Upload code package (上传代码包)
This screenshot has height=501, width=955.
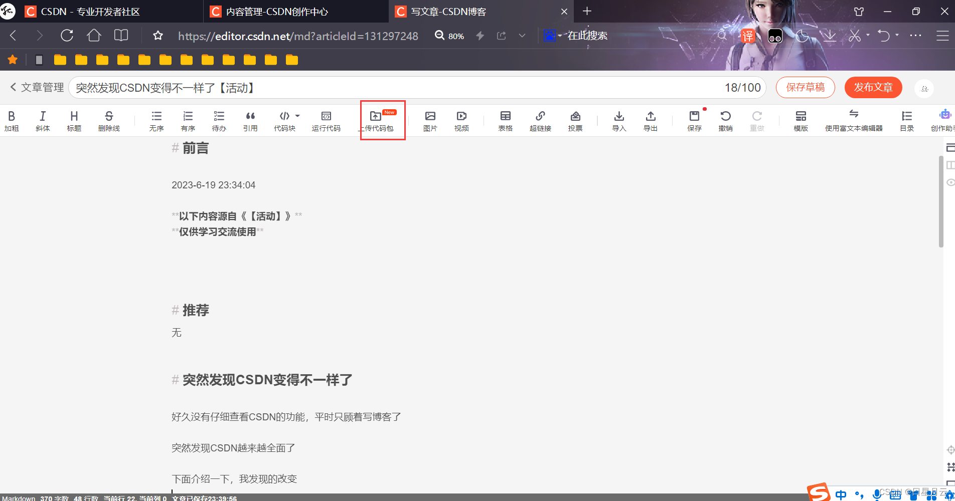377,121
